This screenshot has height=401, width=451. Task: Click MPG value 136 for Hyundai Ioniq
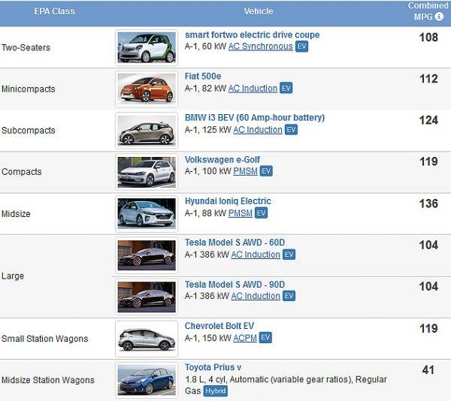428,204
